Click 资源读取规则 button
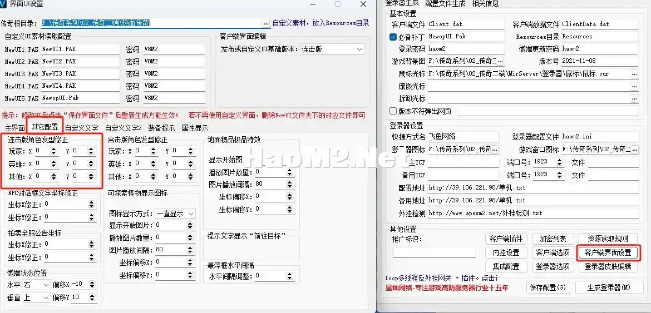 [x=608, y=239]
